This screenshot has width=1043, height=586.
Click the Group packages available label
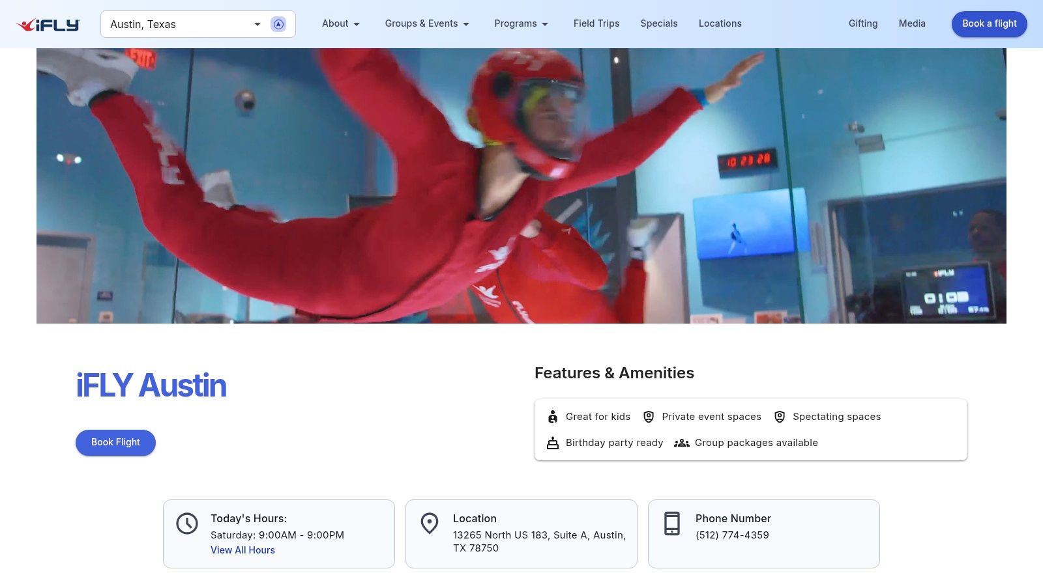pos(756,443)
